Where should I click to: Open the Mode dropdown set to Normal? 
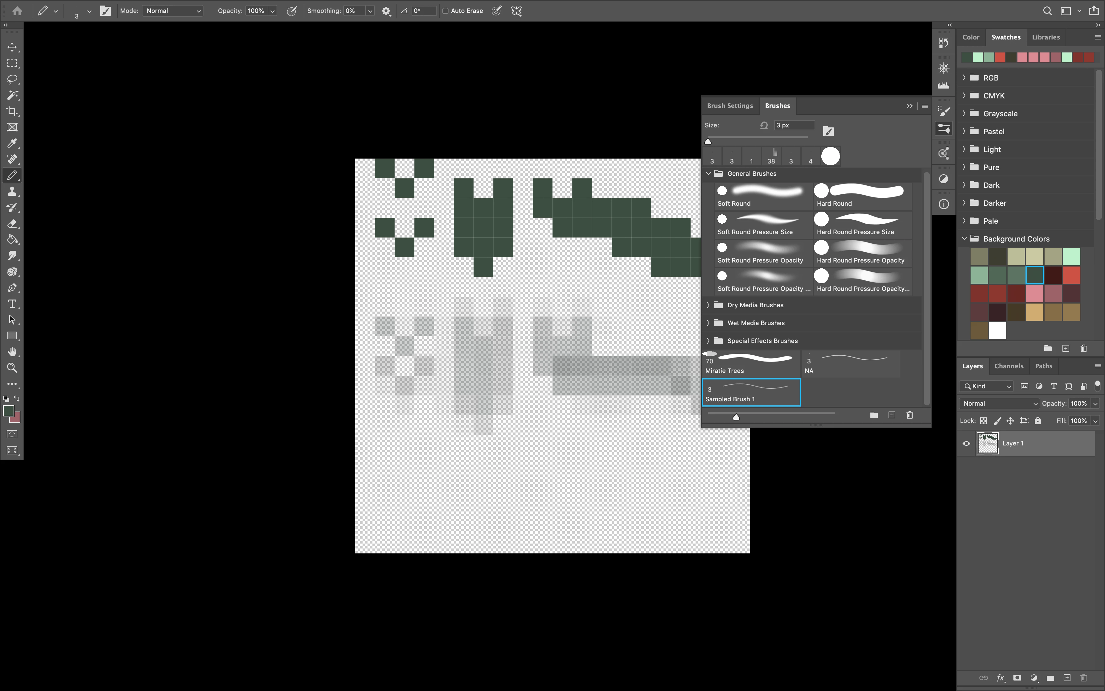(173, 11)
